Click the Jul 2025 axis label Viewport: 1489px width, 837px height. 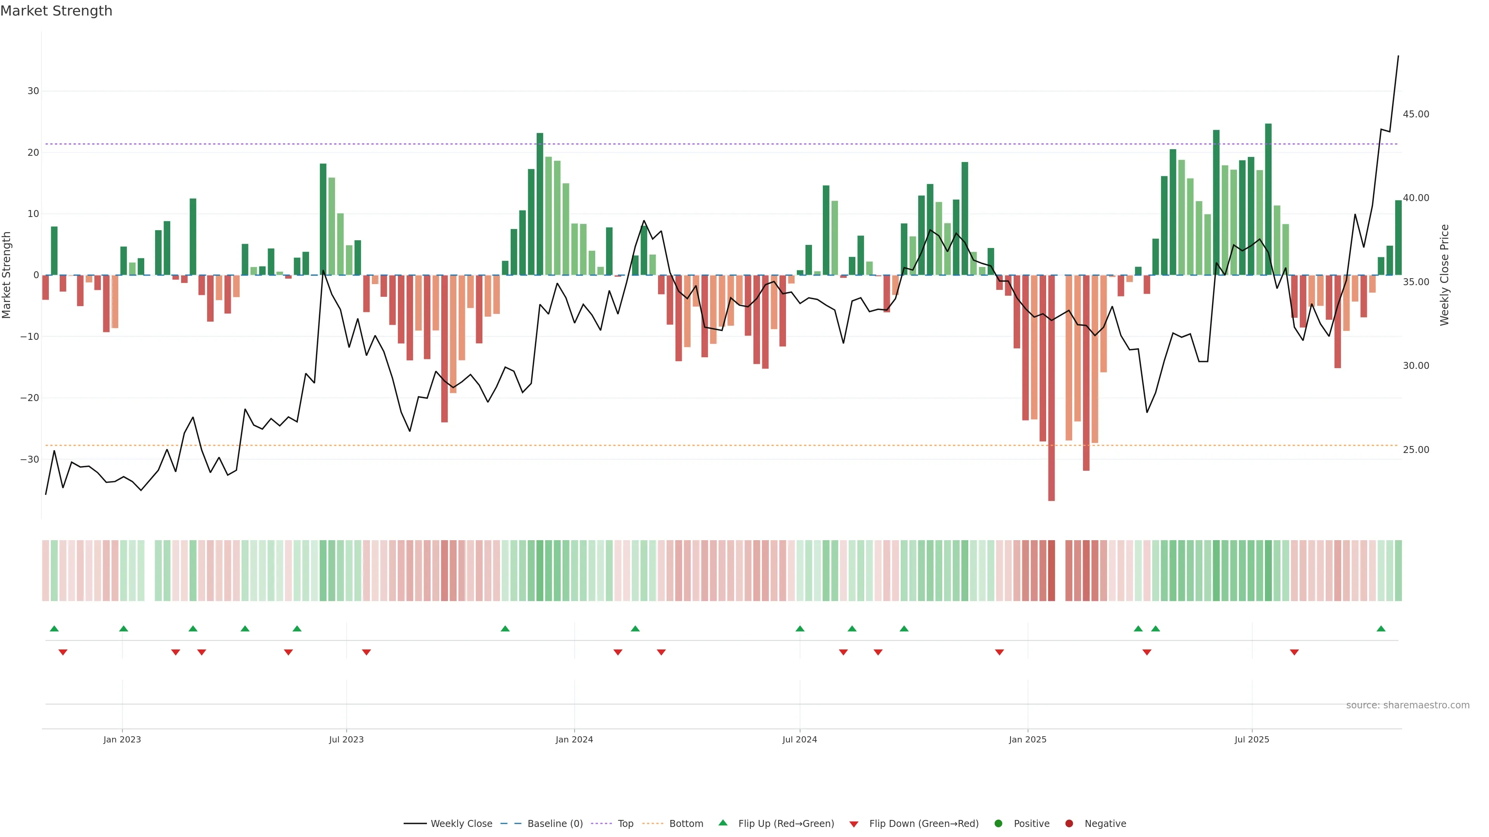[x=1251, y=739]
